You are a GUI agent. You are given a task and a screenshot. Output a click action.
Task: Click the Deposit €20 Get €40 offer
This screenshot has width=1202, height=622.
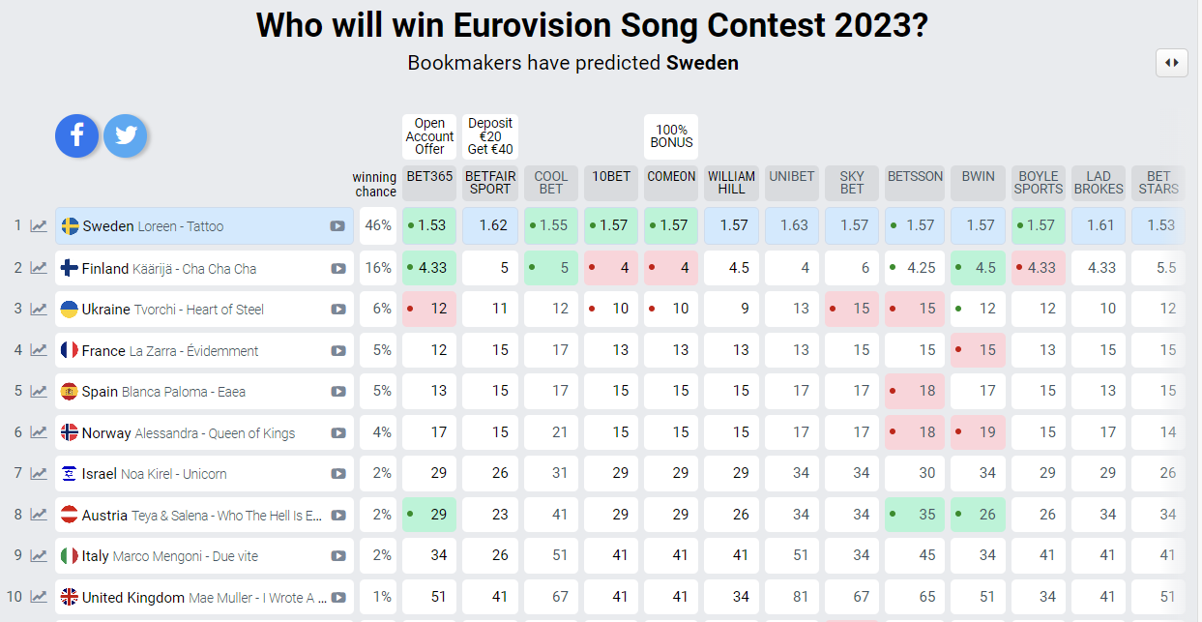pos(490,136)
